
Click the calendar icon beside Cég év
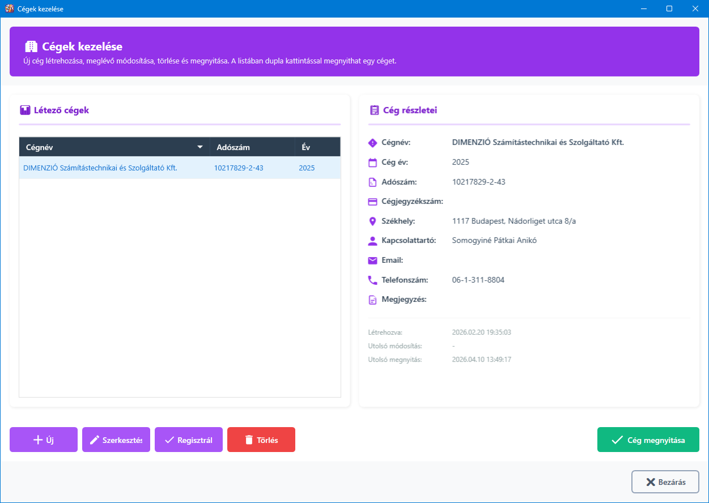tap(372, 163)
